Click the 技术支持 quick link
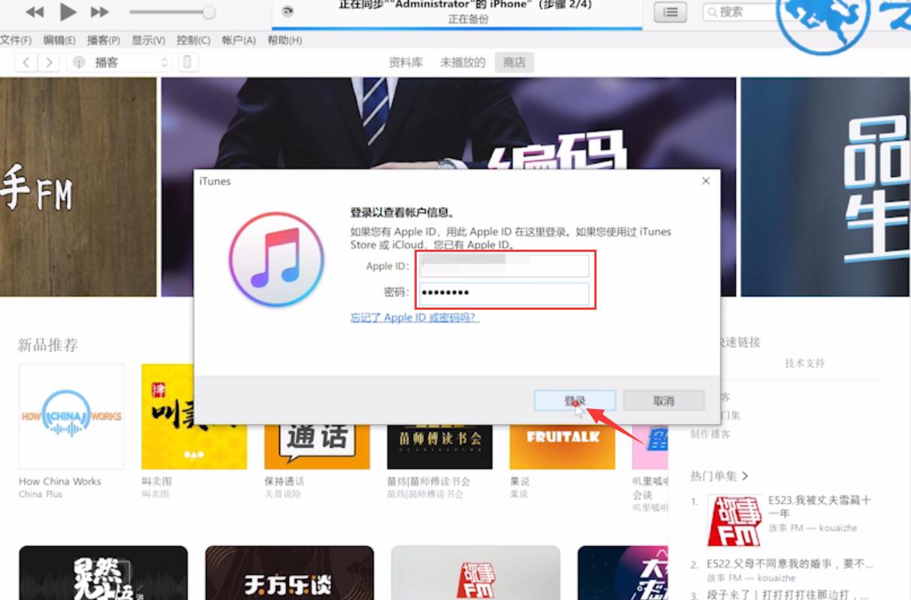 coord(805,363)
